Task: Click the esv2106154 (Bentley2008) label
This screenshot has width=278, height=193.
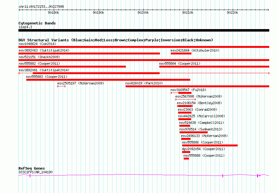Action: [199, 103]
